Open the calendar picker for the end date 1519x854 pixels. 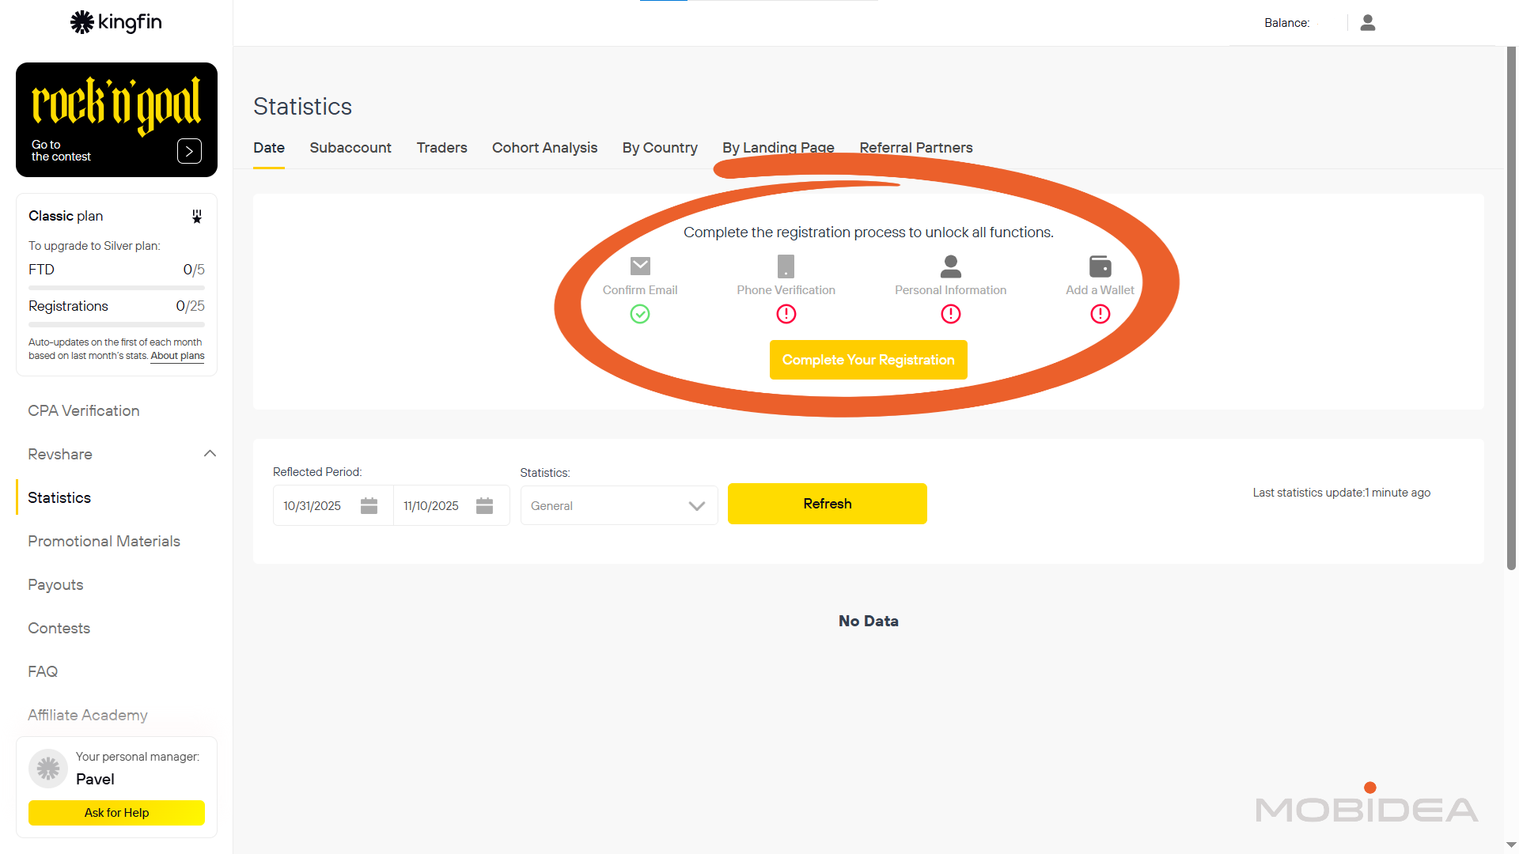(x=484, y=505)
